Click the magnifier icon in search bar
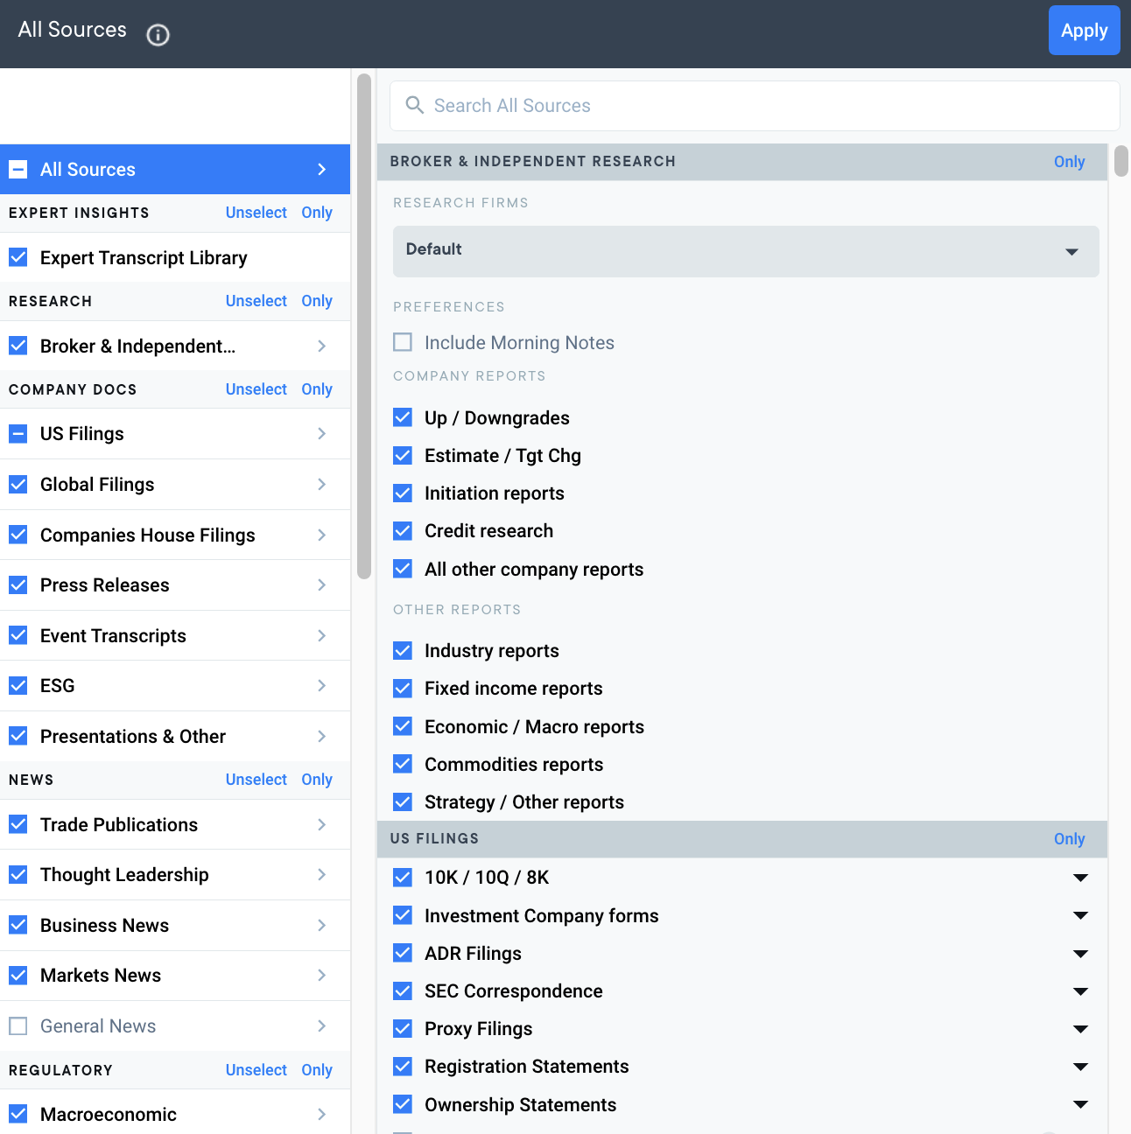 pyautogui.click(x=414, y=106)
